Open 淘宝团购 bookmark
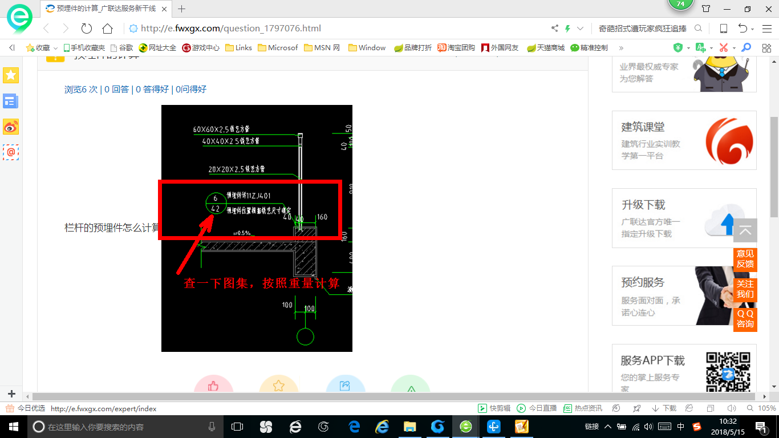Image resolution: width=779 pixels, height=438 pixels. (456, 48)
